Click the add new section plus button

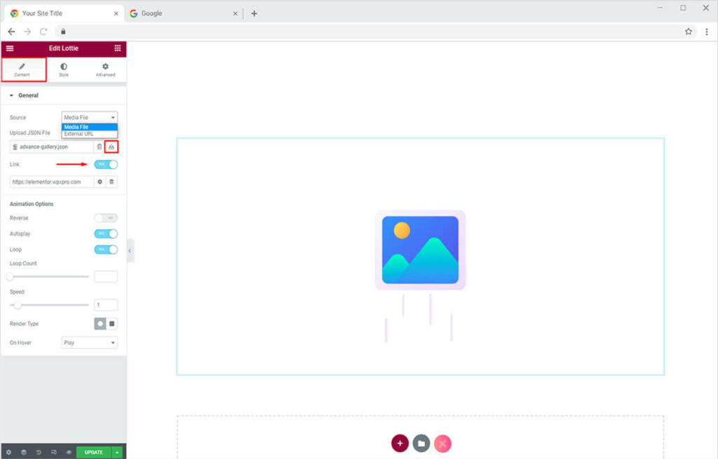coord(400,443)
